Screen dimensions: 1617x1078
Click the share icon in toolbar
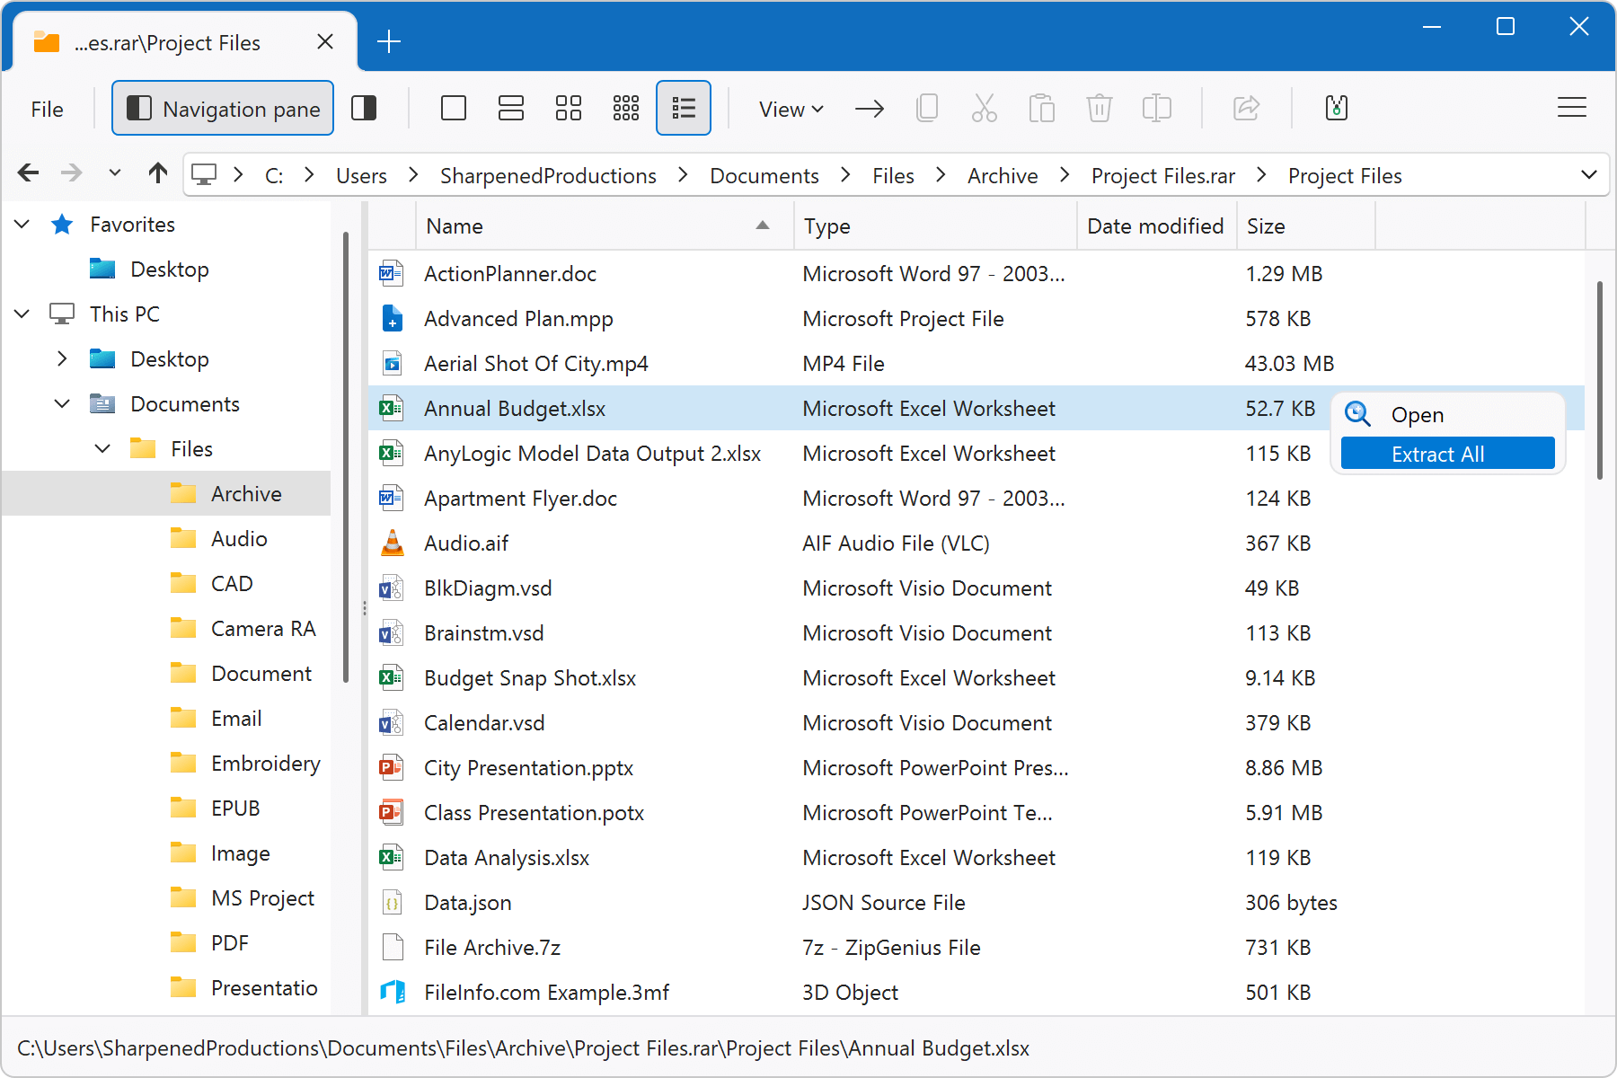pyautogui.click(x=1246, y=109)
